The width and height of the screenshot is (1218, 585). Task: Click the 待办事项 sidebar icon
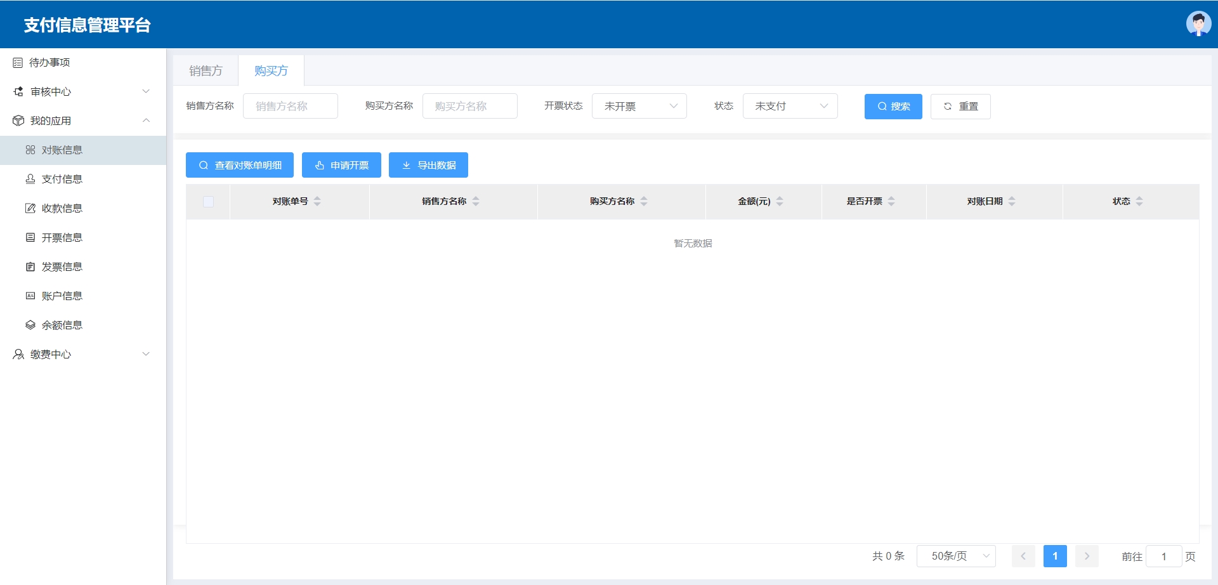(18, 63)
